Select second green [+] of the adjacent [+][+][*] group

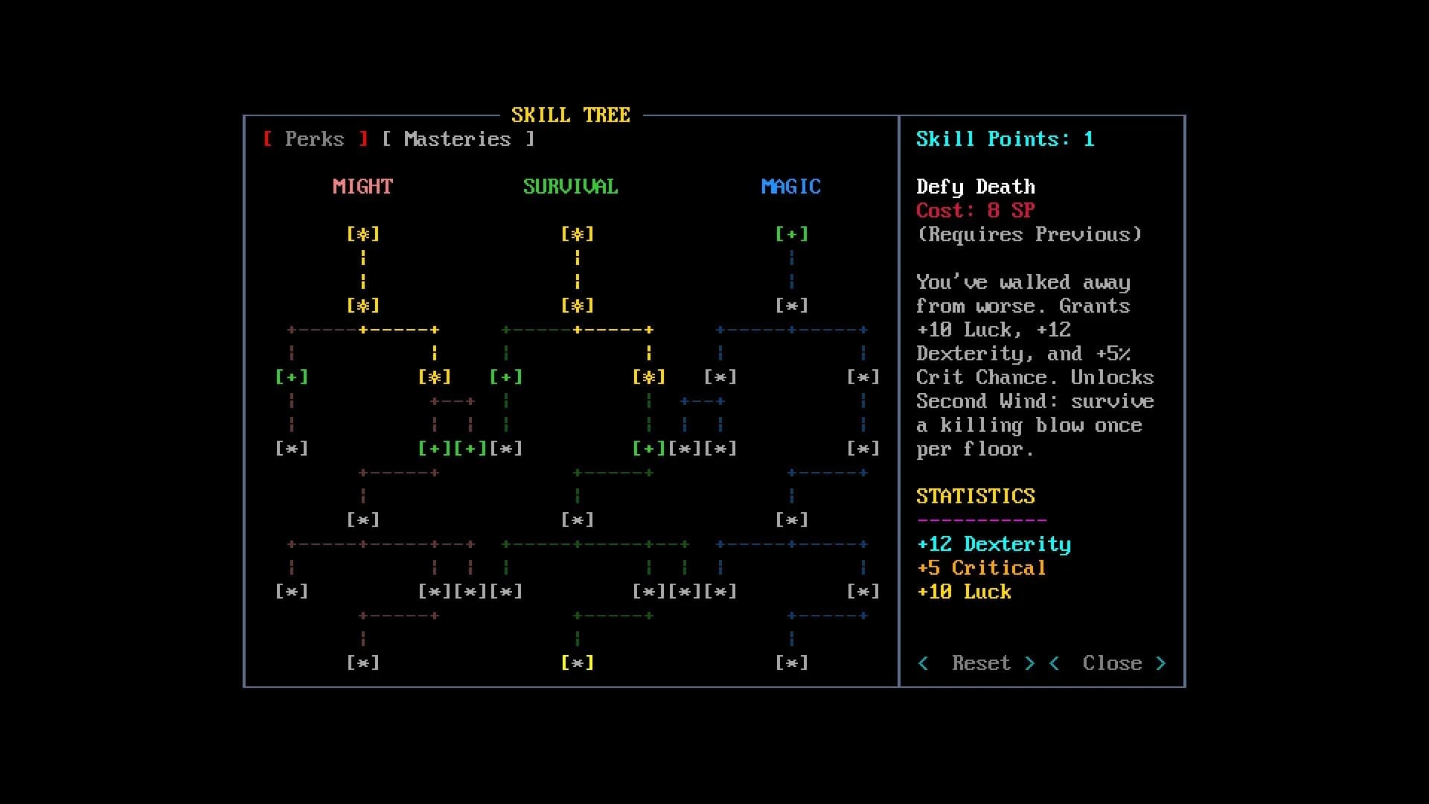470,448
